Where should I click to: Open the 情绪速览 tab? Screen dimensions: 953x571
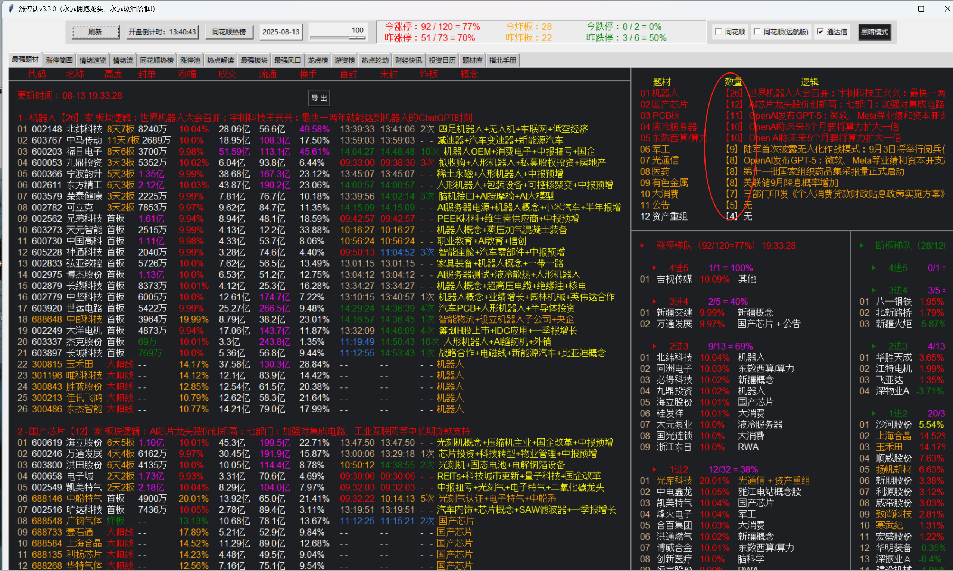pos(93,60)
